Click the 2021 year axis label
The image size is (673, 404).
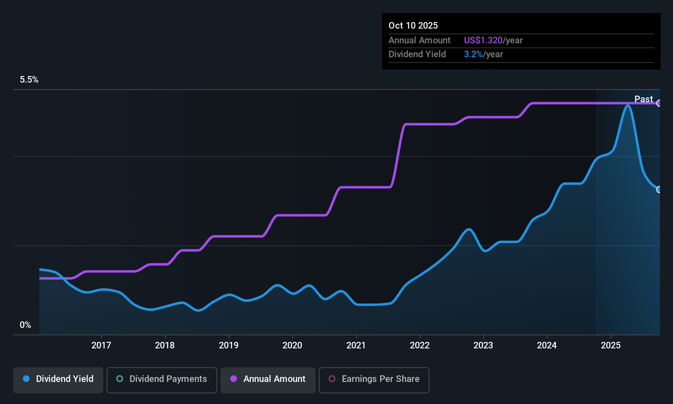click(x=356, y=346)
